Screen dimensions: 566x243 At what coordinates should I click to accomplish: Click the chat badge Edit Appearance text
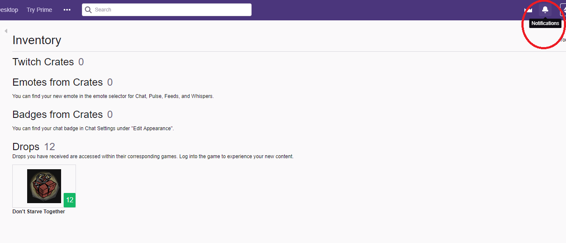tap(93, 128)
